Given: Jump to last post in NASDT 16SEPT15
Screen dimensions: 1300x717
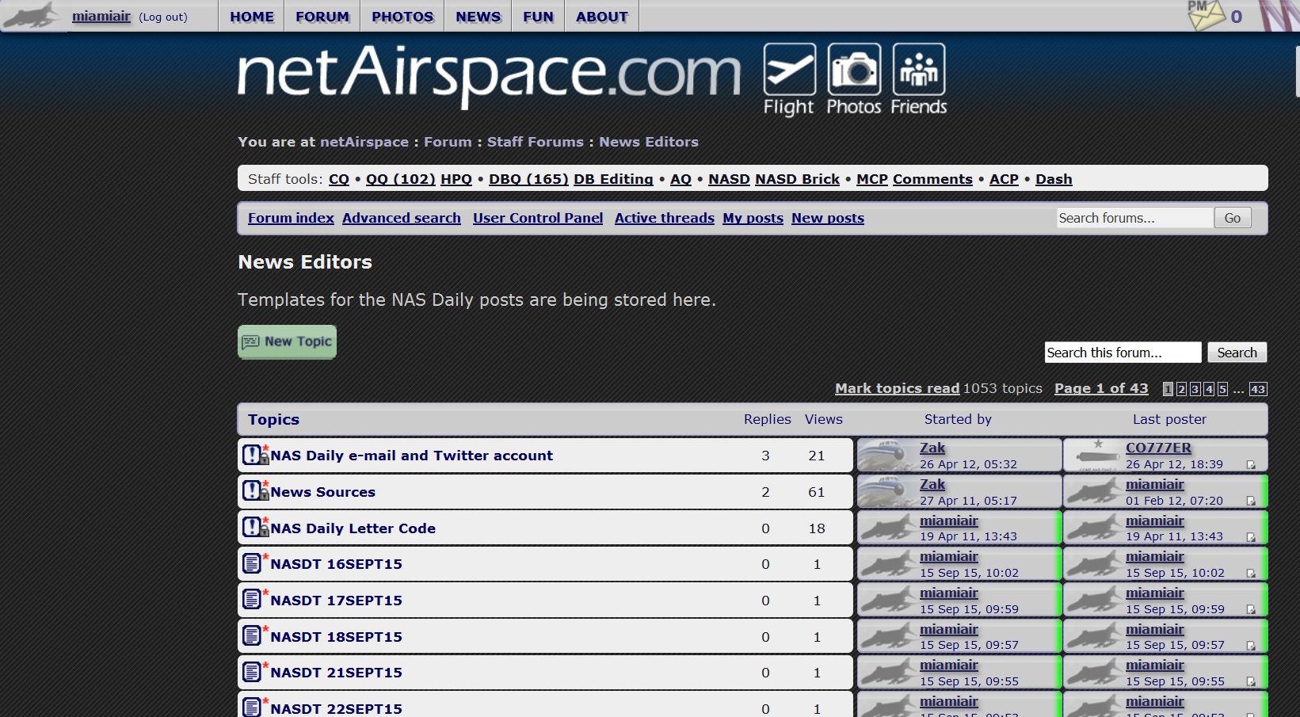Looking at the screenshot, I should (x=1251, y=574).
